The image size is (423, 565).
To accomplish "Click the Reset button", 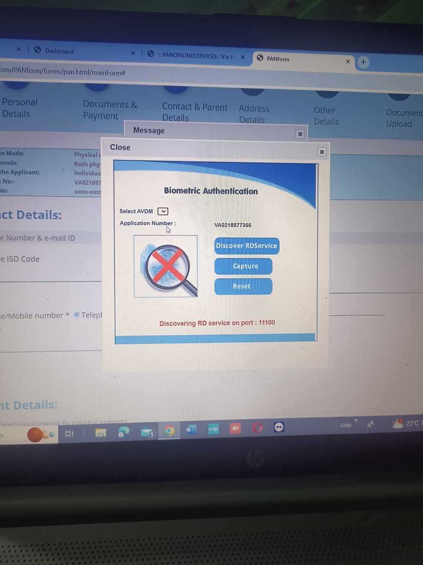I will click(x=243, y=286).
